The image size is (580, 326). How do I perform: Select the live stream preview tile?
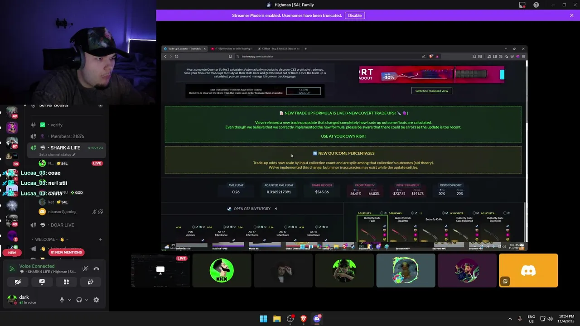(160, 270)
